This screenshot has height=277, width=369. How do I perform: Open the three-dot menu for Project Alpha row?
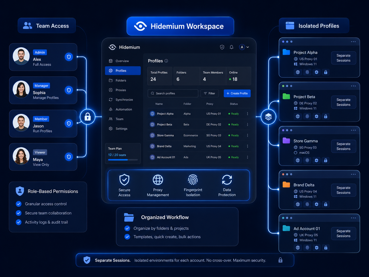tap(247, 114)
